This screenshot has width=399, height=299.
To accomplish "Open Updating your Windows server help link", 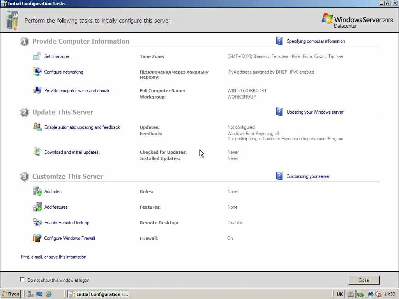I will tap(315, 112).
